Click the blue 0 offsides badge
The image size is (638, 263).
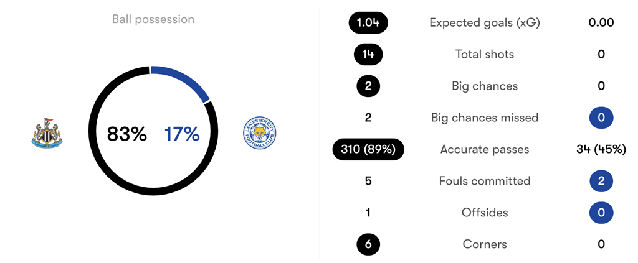(x=601, y=213)
